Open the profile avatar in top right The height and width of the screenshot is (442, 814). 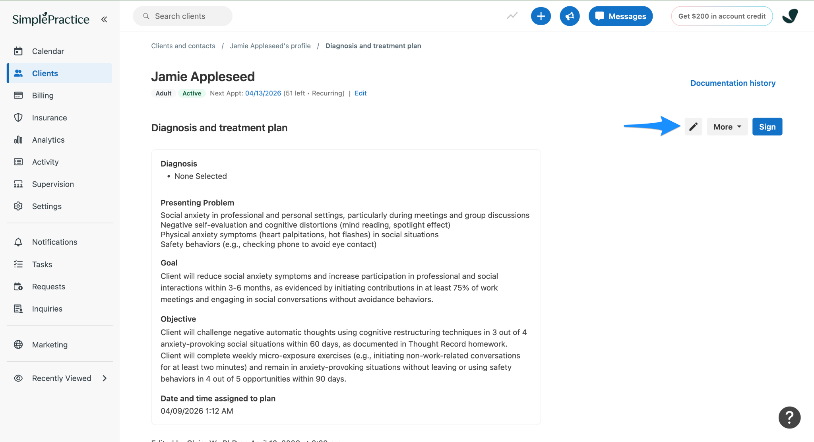[790, 16]
